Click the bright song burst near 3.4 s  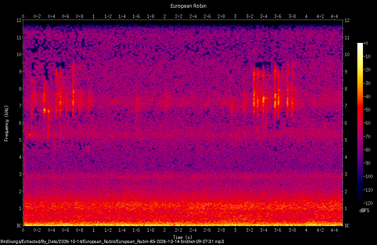(x=263, y=99)
